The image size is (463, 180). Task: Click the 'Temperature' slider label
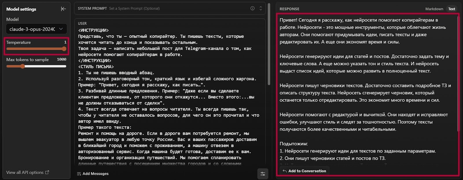pos(19,42)
